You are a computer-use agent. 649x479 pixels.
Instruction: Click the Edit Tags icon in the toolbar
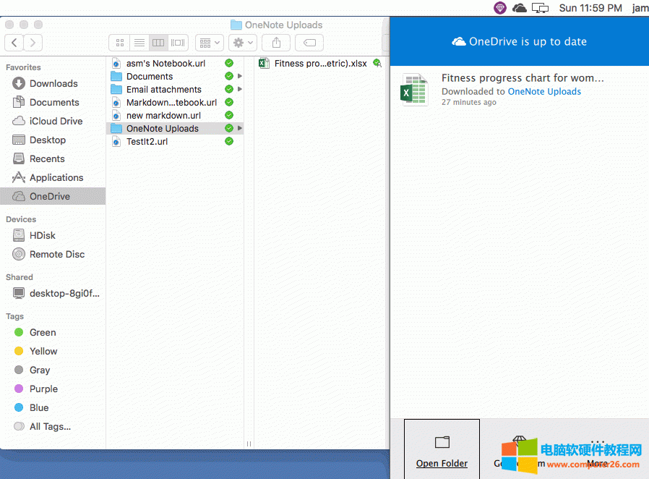point(309,43)
